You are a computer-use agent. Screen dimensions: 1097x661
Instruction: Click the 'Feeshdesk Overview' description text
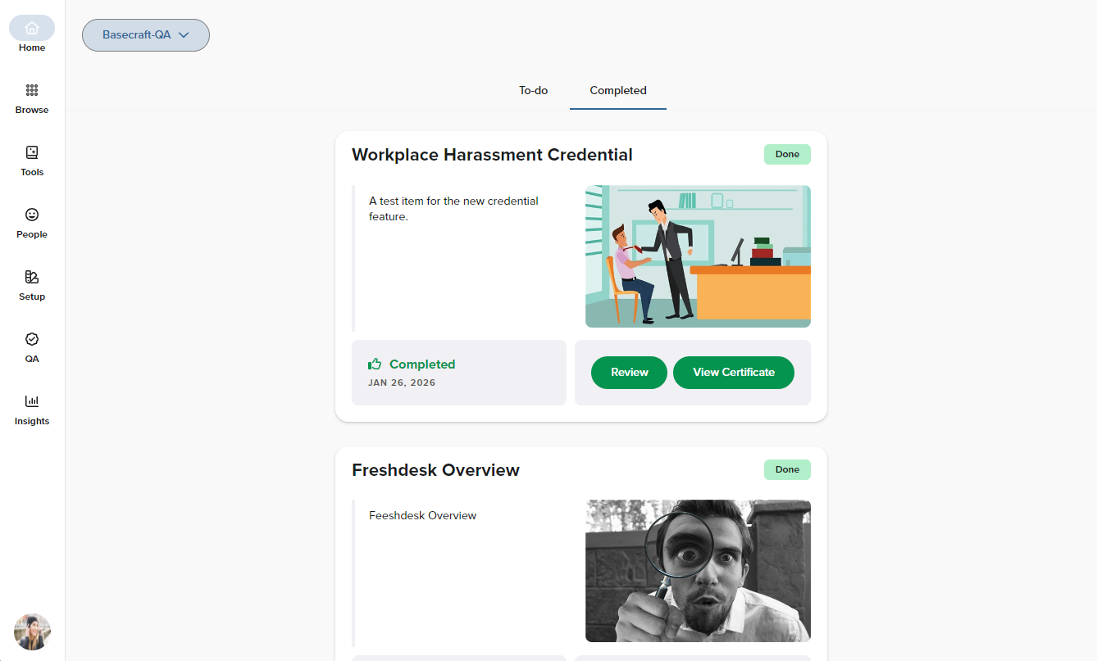(422, 515)
